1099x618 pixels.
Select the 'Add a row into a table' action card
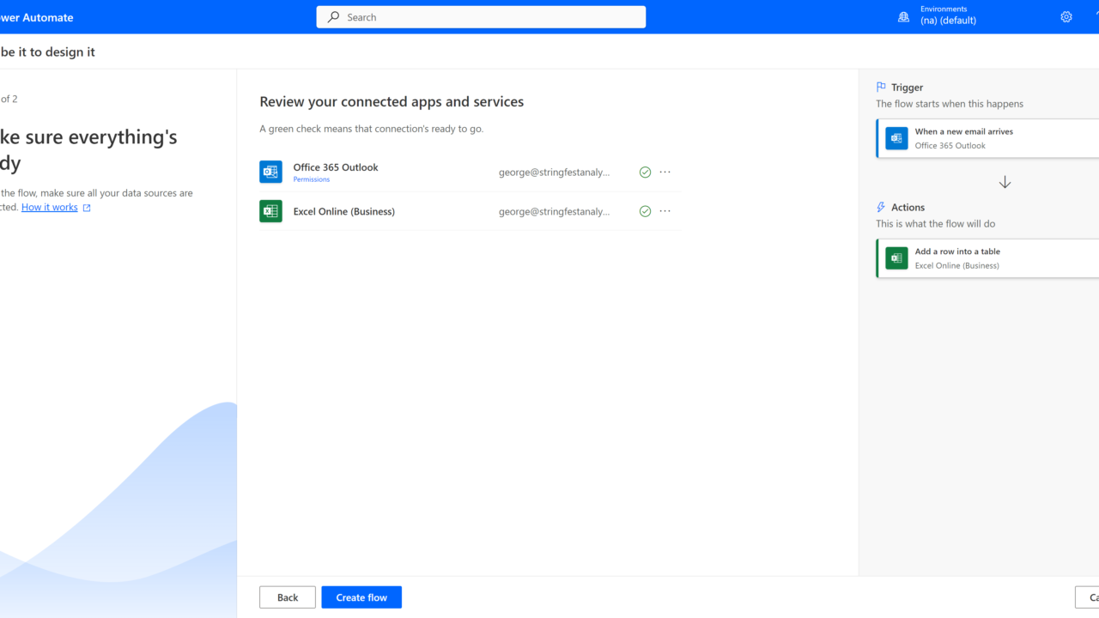click(987, 258)
